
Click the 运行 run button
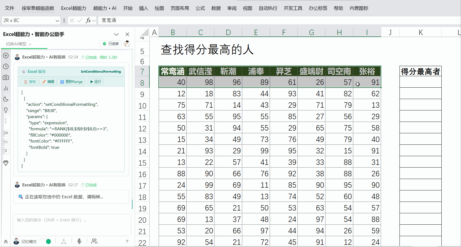point(96,82)
